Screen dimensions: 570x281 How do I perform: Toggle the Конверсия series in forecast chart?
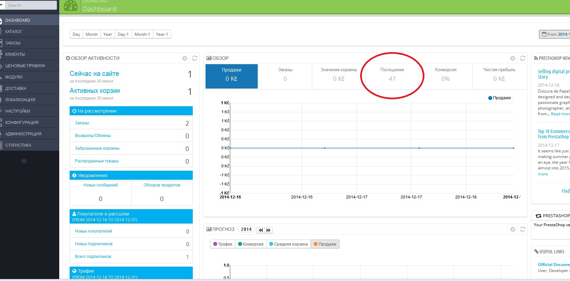(251, 244)
